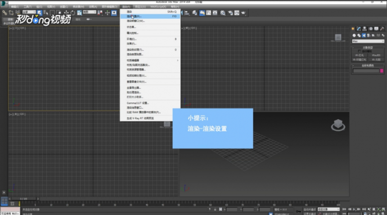Click the Select and Link chain icon
The image size is (387, 215).
tap(4, 13)
